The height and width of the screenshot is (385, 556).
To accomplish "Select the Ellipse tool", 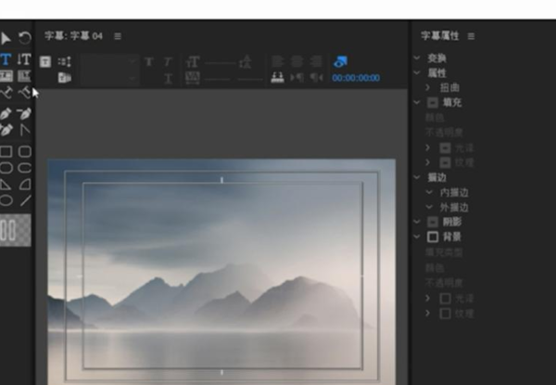I will click(6, 200).
